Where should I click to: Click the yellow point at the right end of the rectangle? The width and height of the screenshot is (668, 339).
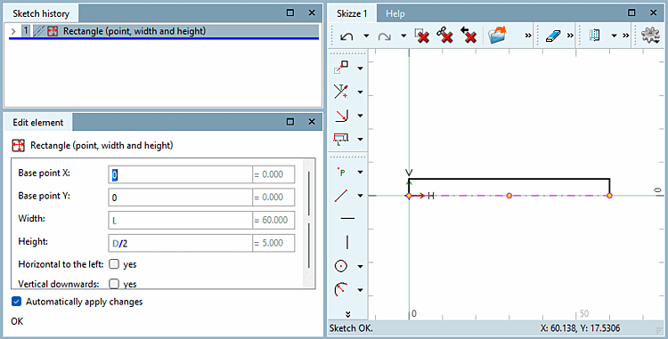(x=609, y=196)
